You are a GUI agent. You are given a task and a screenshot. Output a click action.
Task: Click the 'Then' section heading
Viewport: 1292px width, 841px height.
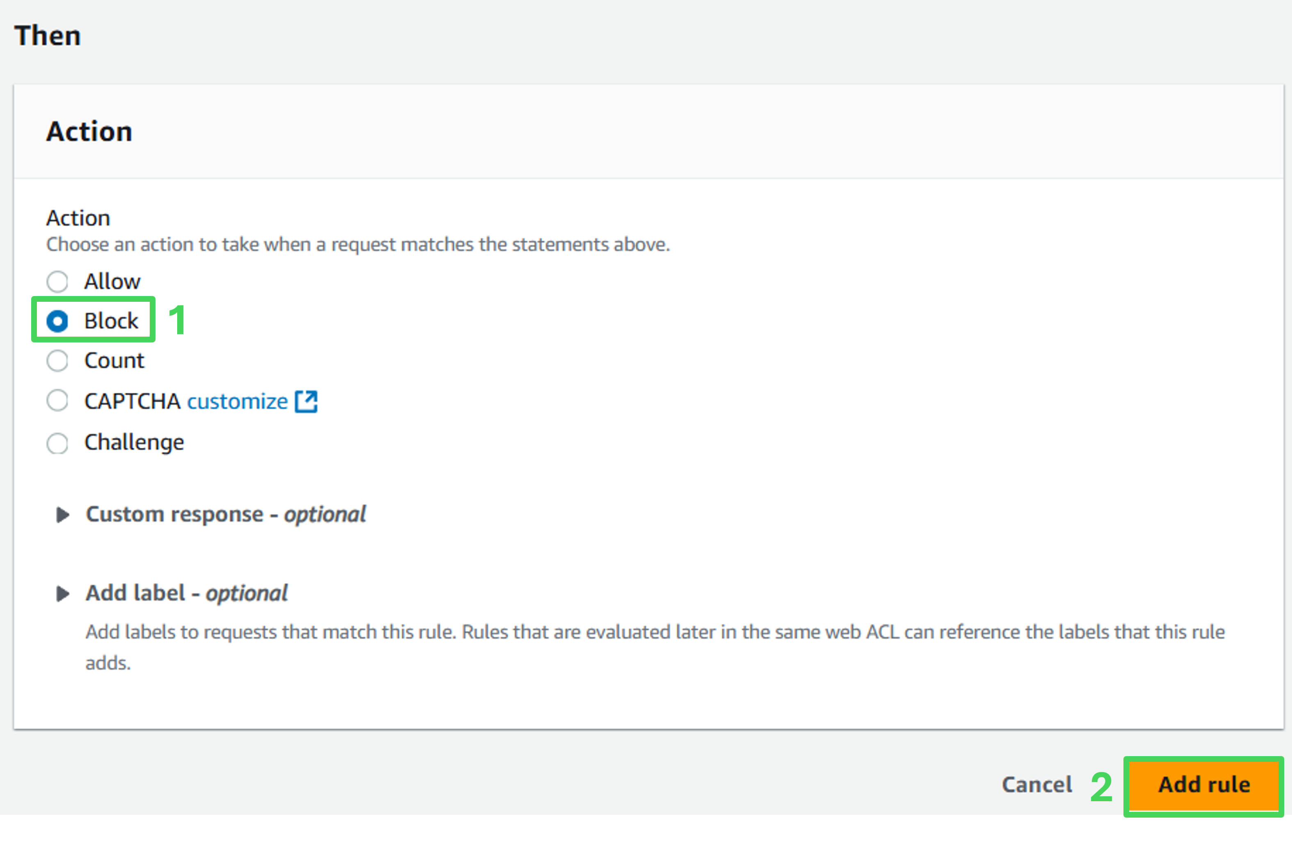[48, 36]
